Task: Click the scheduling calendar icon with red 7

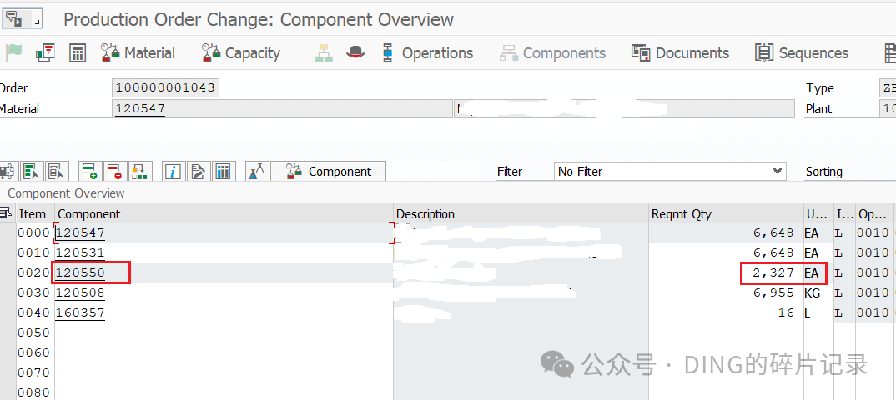Action: 45,53
